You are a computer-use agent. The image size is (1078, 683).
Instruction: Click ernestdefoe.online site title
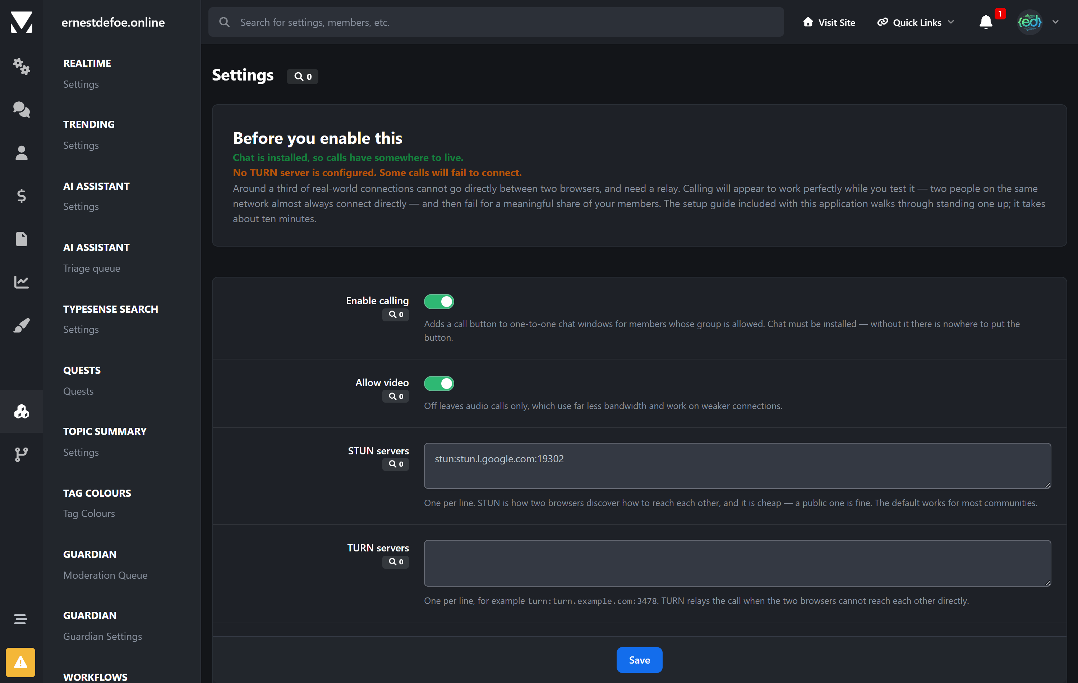(x=113, y=22)
